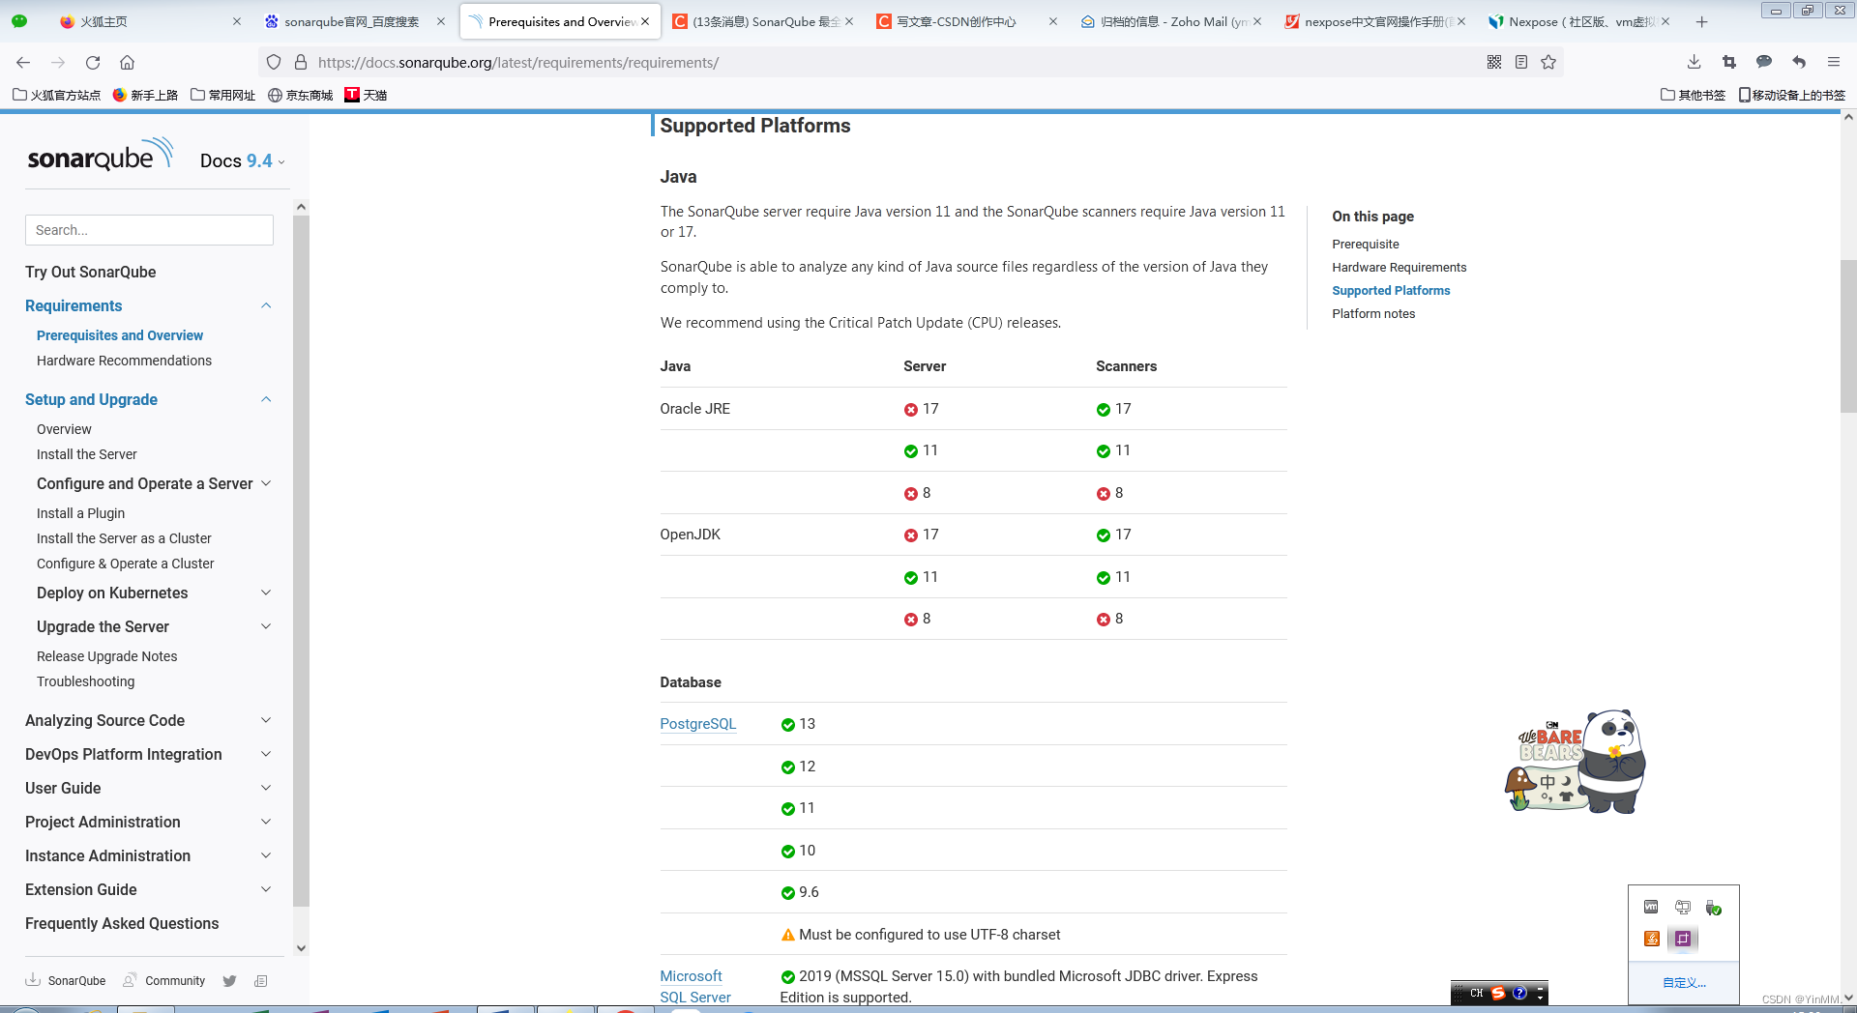Open the Twitter link in sidebar footer
The height and width of the screenshot is (1013, 1857).
[229, 980]
